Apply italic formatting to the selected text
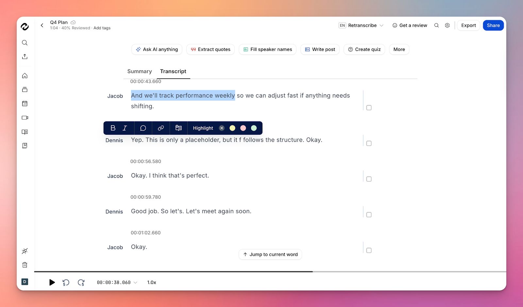This screenshot has height=307, width=523. click(124, 128)
